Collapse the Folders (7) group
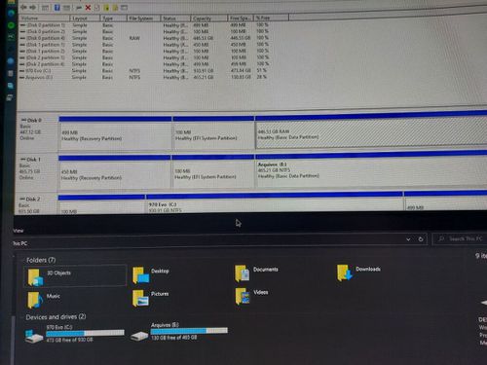This screenshot has height=365, width=487. point(41,260)
